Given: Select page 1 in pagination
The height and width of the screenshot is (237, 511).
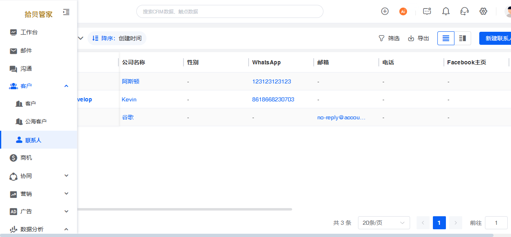Looking at the screenshot, I should (439, 223).
